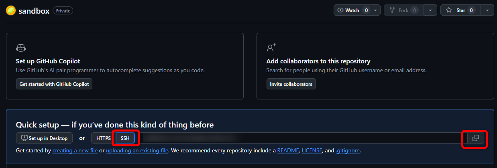Expand the Watch notifications dropdown arrow
The width and height of the screenshot is (497, 168).
(375, 10)
